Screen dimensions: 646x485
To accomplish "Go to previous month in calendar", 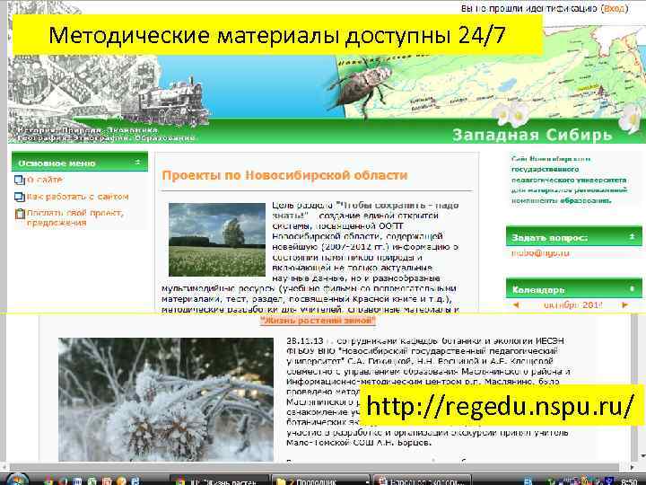I will pos(516,305).
